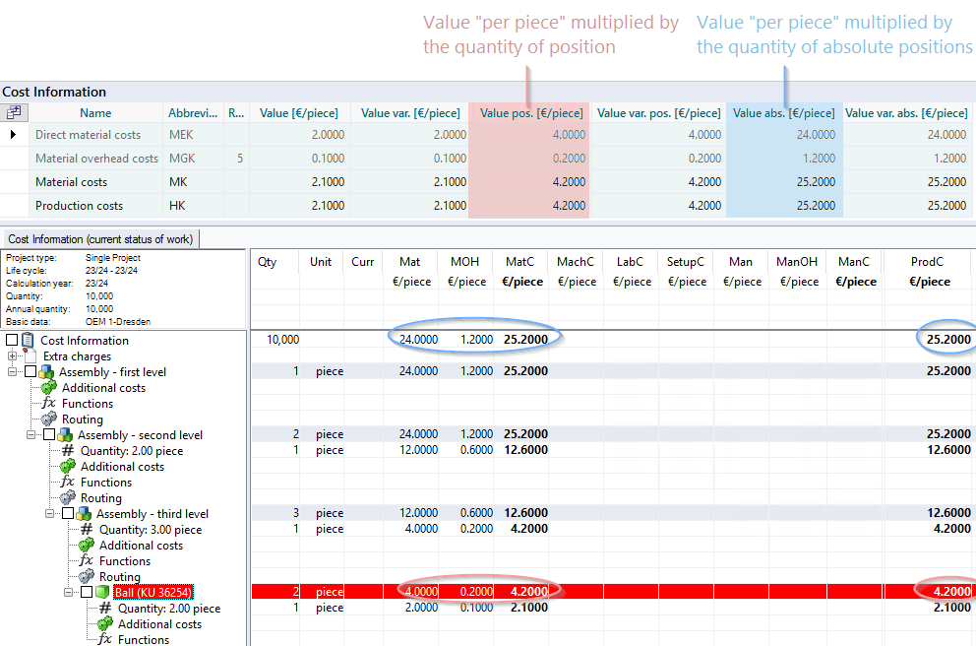Open Routing gears icon under Assembly - third level
This screenshot has height=646, width=976.
(87, 577)
